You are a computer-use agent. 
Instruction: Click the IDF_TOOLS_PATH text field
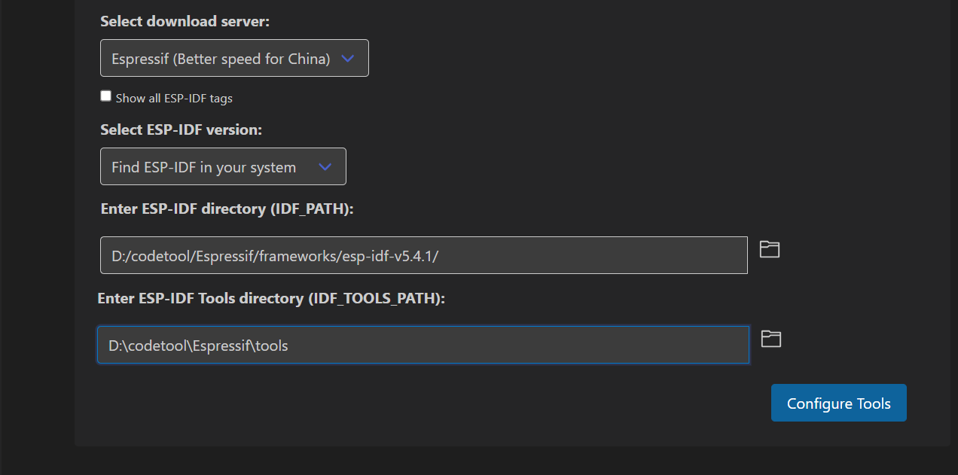[x=423, y=345]
